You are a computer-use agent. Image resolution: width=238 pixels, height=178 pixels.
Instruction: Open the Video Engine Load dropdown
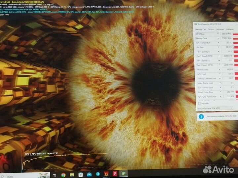(220, 83)
